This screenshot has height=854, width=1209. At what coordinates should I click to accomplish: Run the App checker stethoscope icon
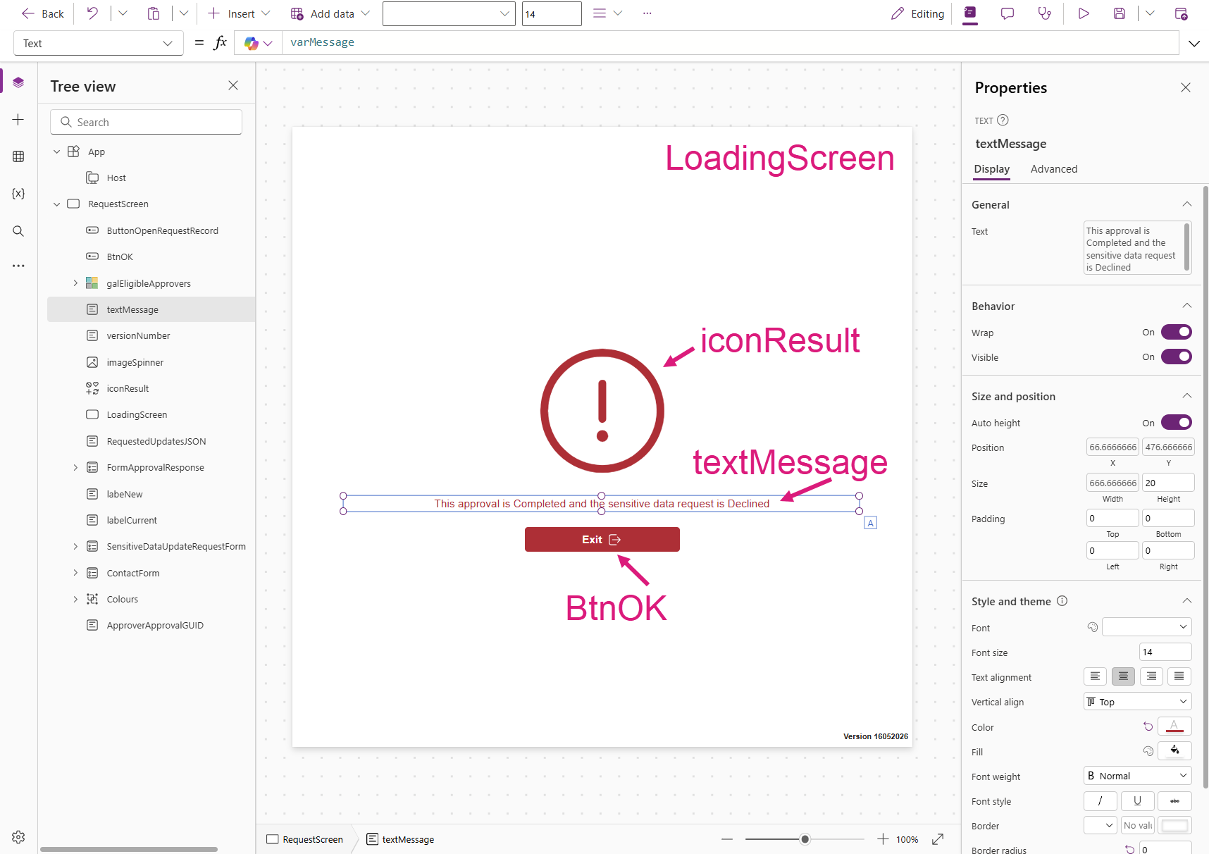[1045, 13]
